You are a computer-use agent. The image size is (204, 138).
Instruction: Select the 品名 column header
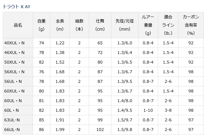click(x=18, y=25)
